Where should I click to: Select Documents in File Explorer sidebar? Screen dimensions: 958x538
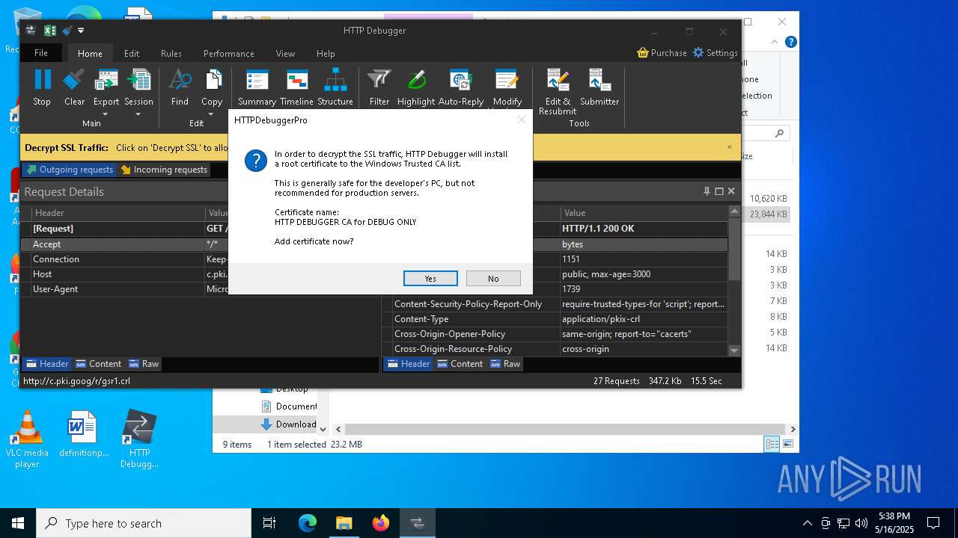point(289,406)
